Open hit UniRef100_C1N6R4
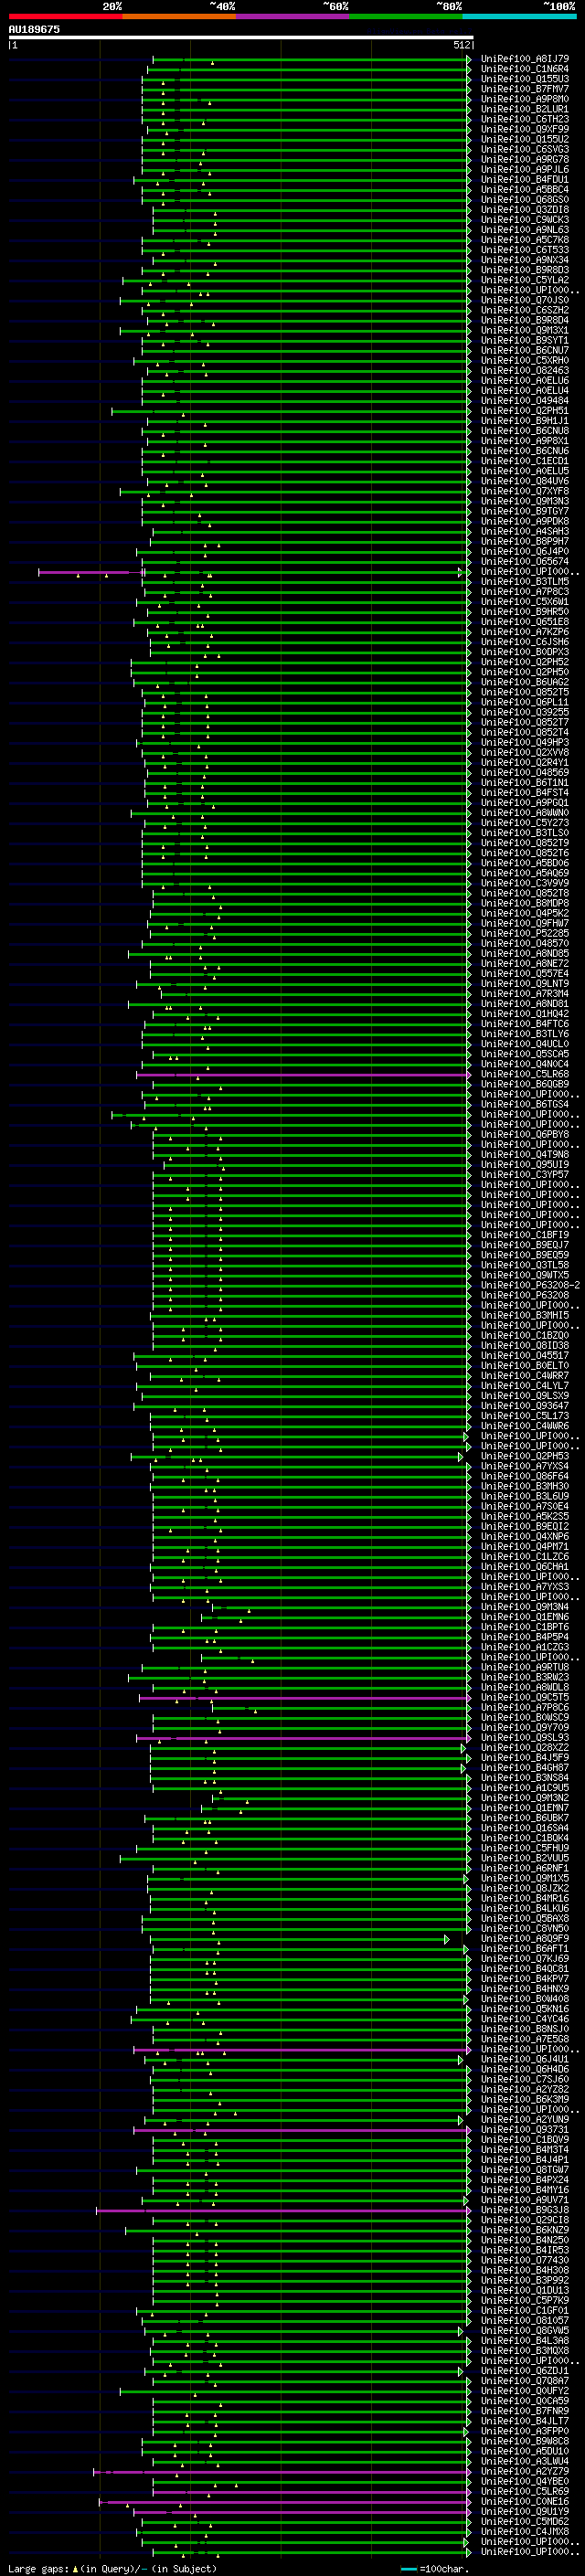 [525, 69]
